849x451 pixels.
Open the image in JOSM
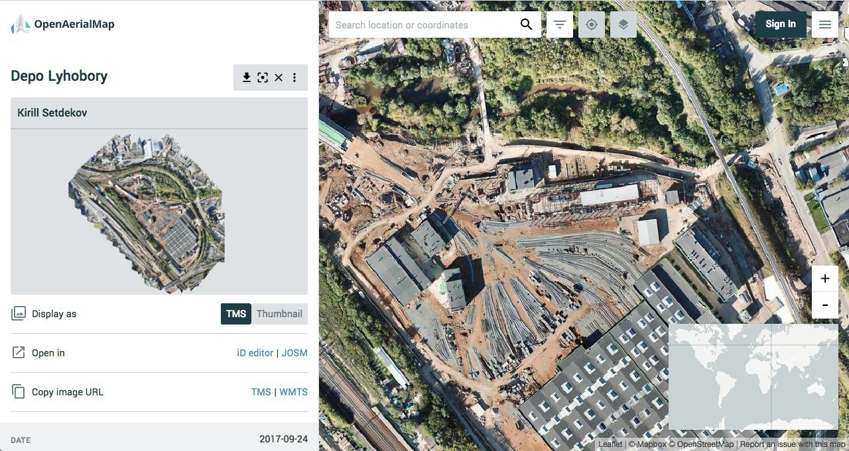(294, 353)
